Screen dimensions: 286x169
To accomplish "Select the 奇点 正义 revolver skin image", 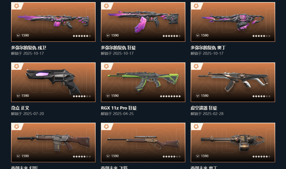I will click(x=53, y=82).
